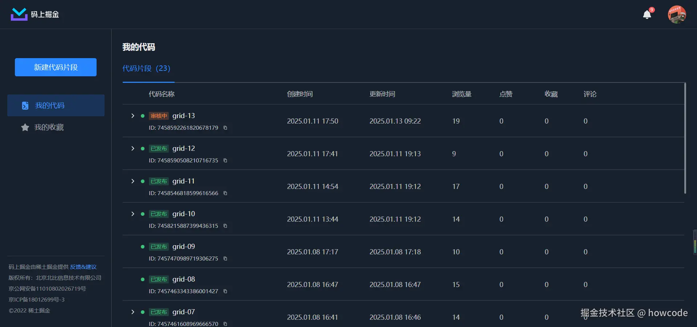697x327 pixels.
Task: Expand the grid-13 row
Action: [x=133, y=116]
